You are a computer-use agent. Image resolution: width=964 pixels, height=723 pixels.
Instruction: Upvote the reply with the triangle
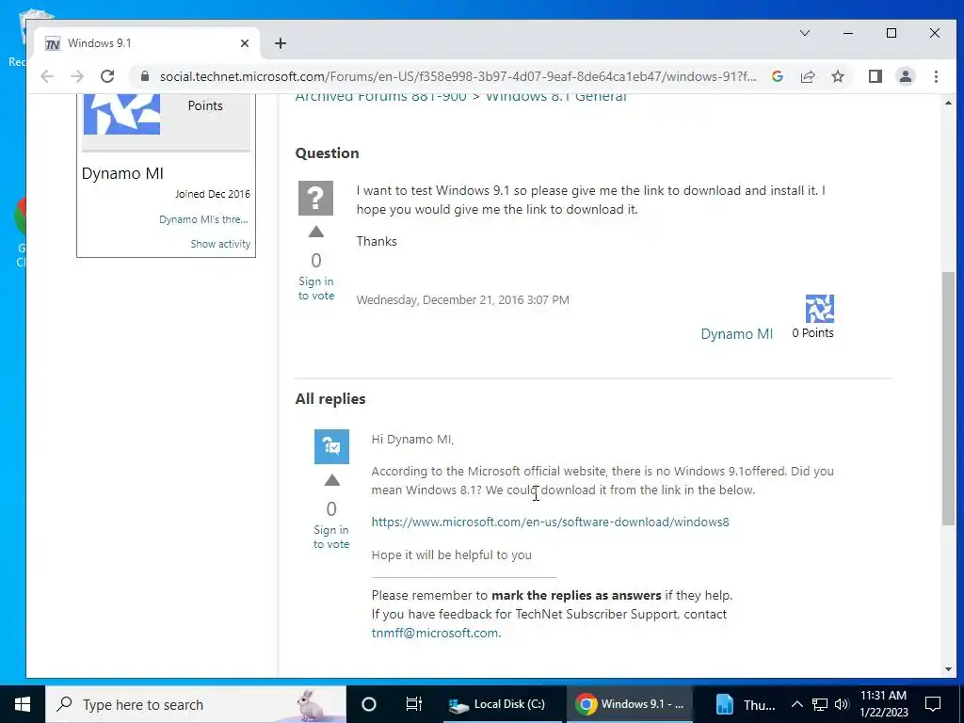(332, 480)
